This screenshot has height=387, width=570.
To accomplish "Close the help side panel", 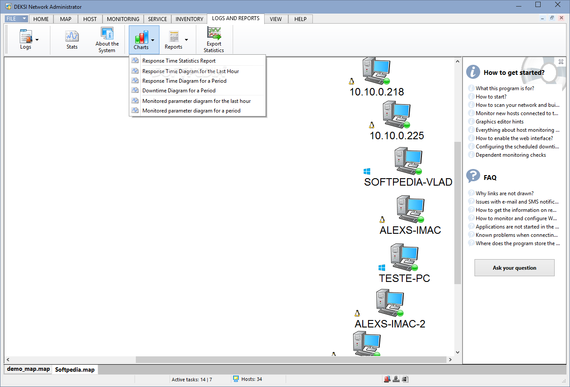I will pos(561,62).
